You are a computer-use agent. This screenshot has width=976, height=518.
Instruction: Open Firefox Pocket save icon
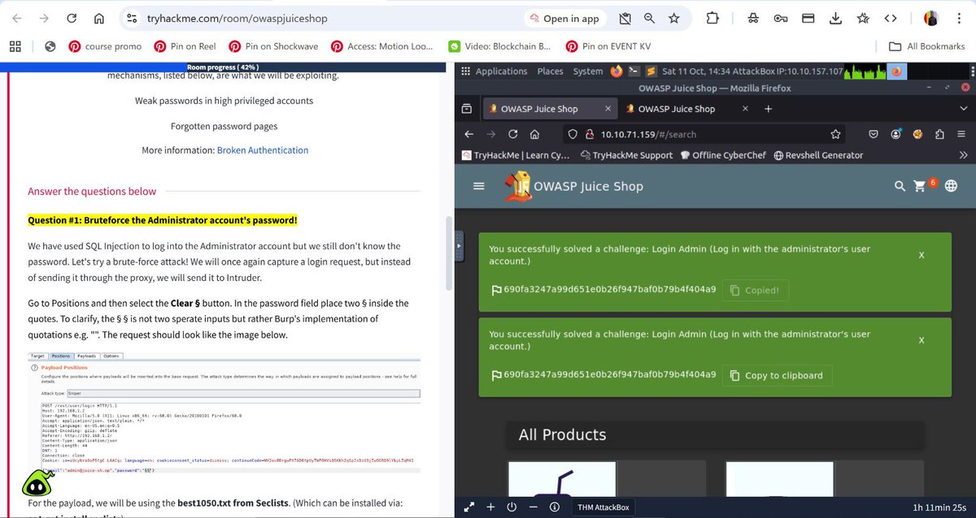pos(874,134)
